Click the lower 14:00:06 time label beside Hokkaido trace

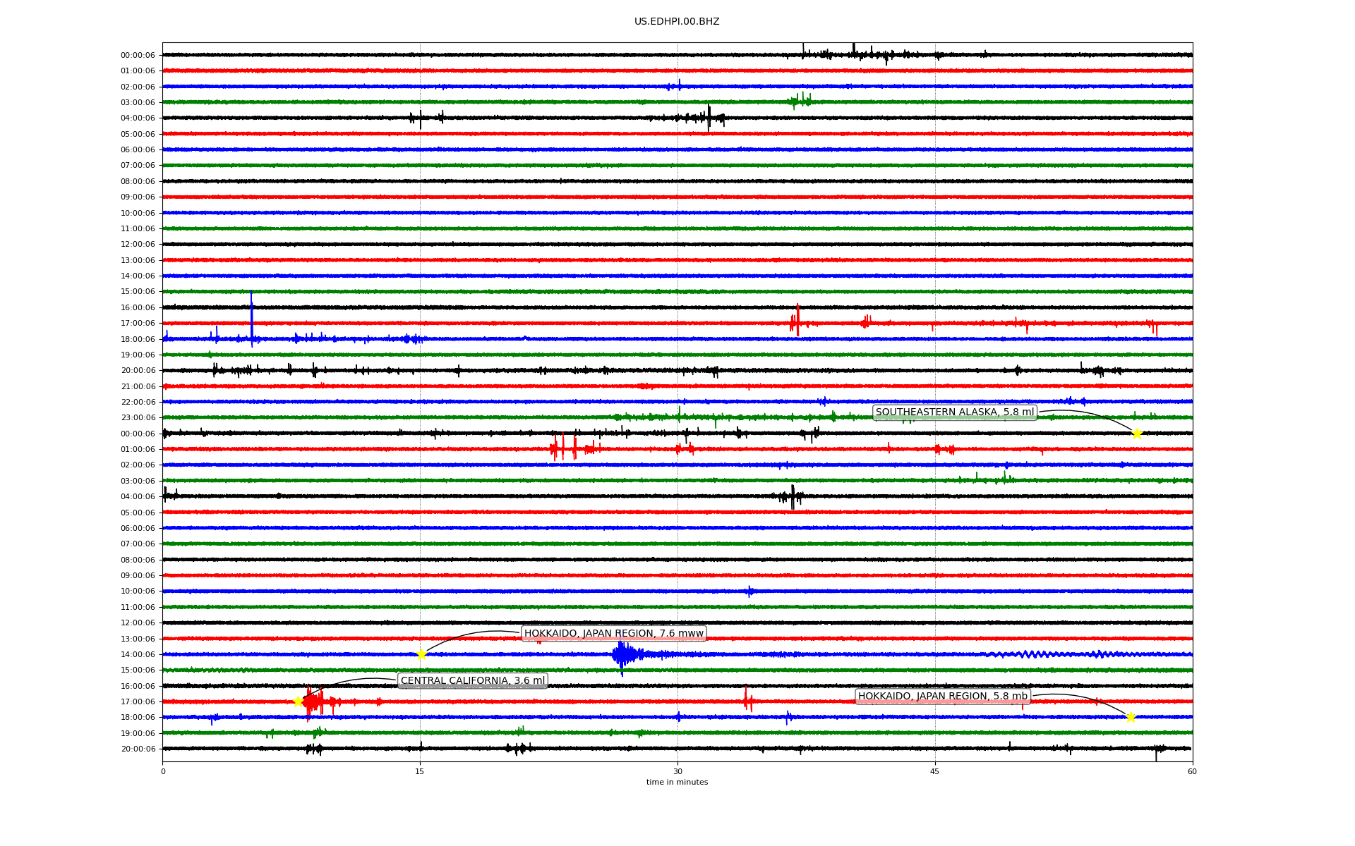[138, 654]
